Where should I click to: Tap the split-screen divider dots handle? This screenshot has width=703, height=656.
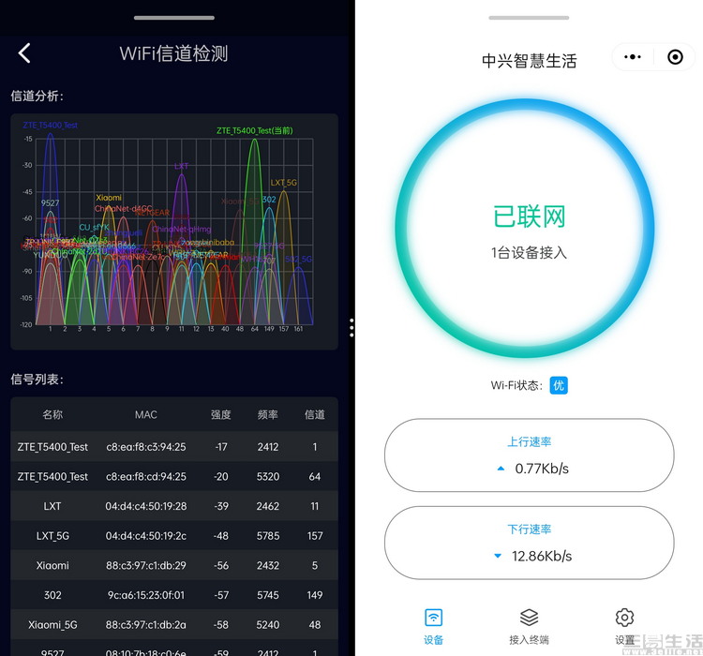351,328
